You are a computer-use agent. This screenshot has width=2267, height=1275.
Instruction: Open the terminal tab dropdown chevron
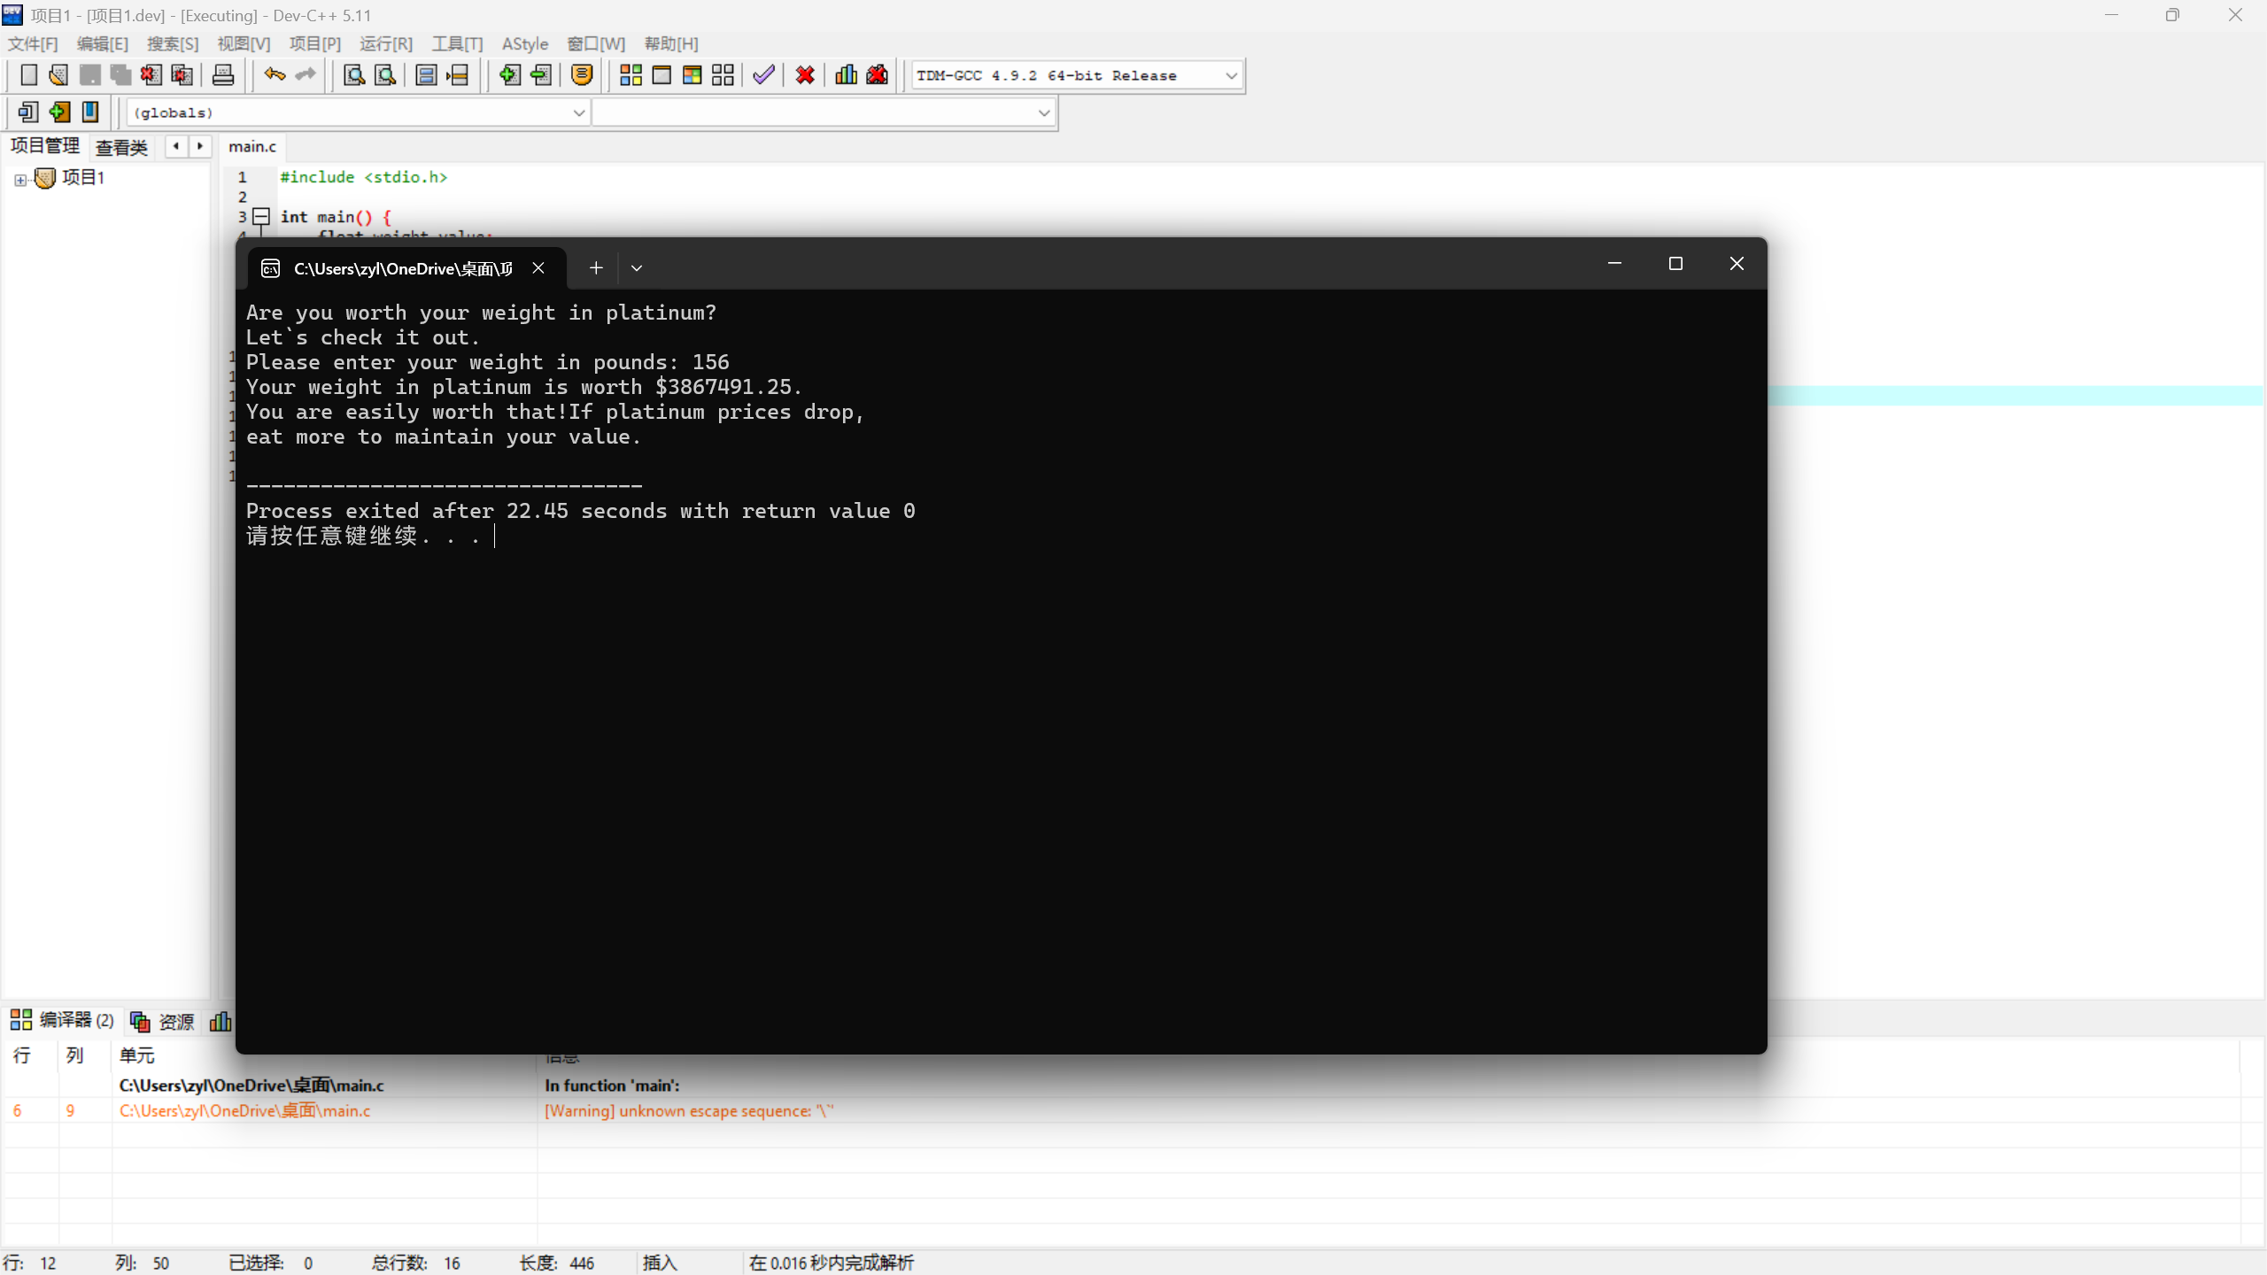[x=636, y=267]
